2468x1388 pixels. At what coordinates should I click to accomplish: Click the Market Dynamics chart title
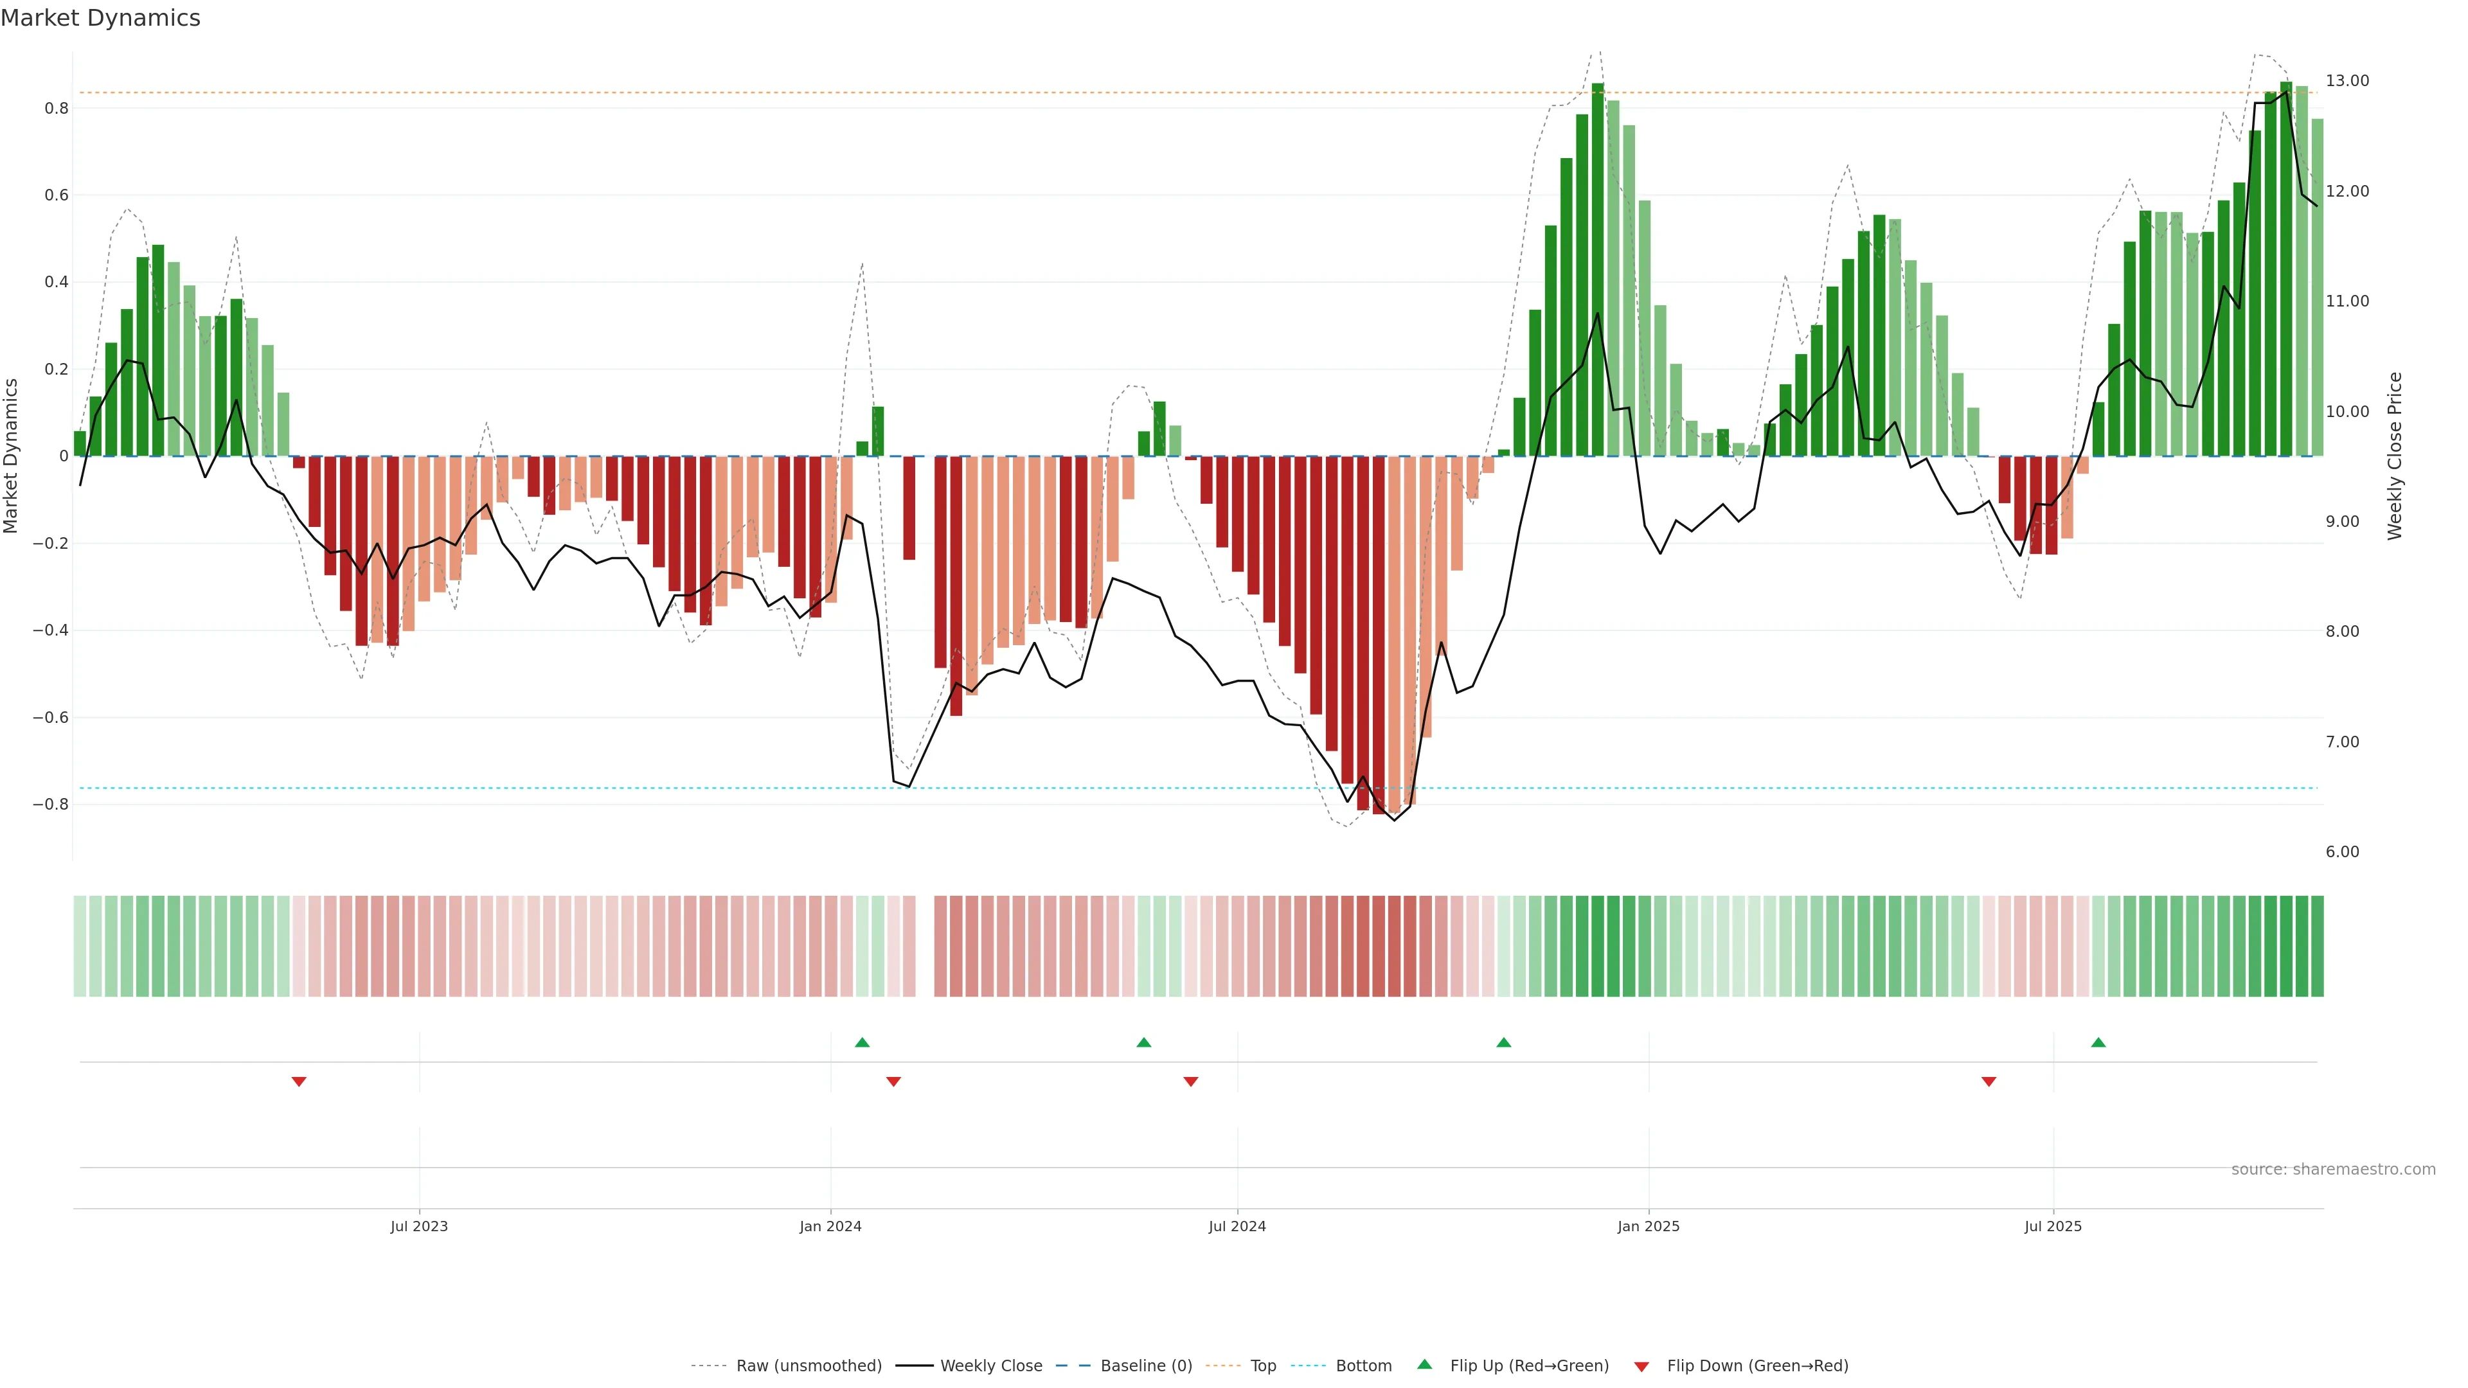coord(101,18)
